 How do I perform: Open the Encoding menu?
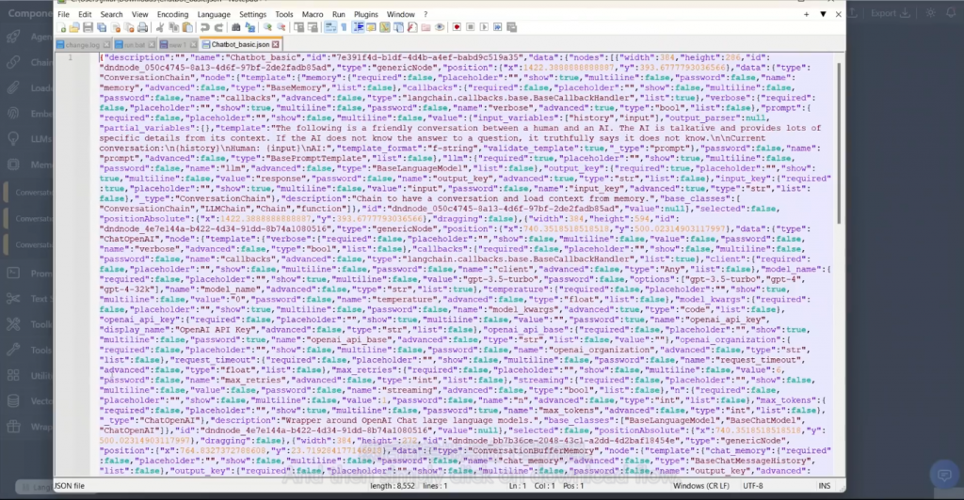[x=172, y=15]
